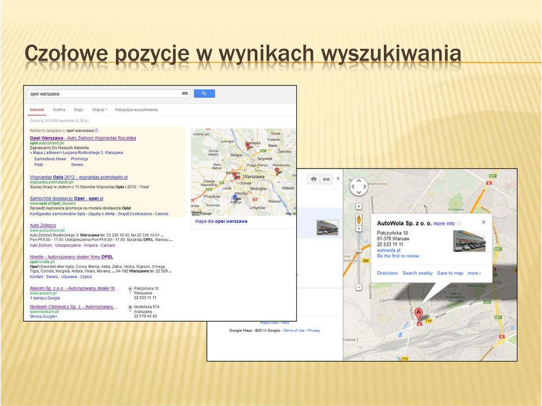Open the Nivette Autoryzowany dealer result
This screenshot has width=542, height=406.
click(x=71, y=257)
